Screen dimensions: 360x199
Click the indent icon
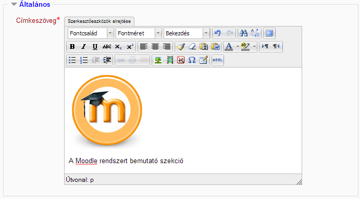107,60
